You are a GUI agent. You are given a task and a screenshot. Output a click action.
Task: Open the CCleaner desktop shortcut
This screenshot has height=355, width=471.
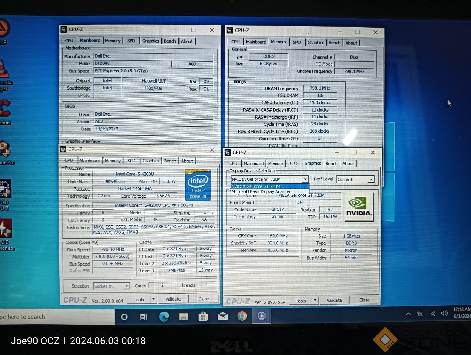tap(5, 112)
